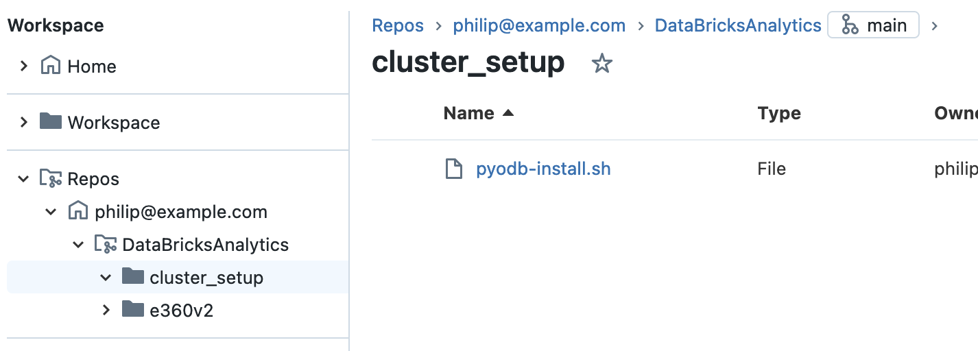Click the star icon to favorite cluster_setup
The height and width of the screenshot is (351, 978).
[601, 64]
